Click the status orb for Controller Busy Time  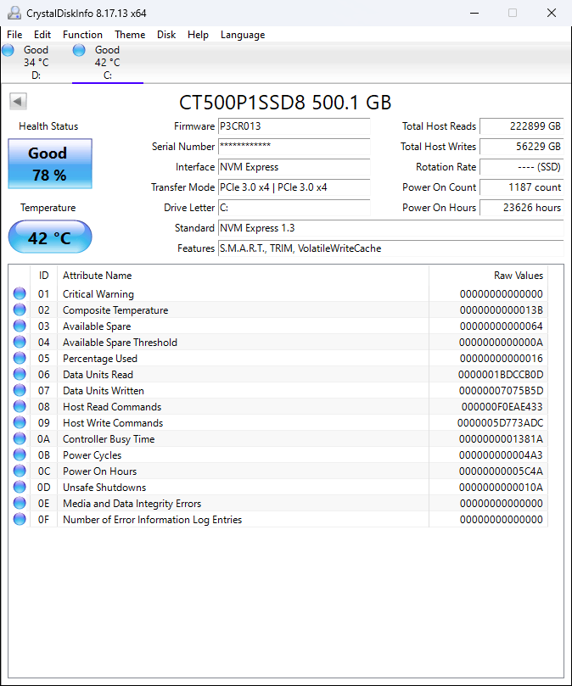[x=20, y=438]
